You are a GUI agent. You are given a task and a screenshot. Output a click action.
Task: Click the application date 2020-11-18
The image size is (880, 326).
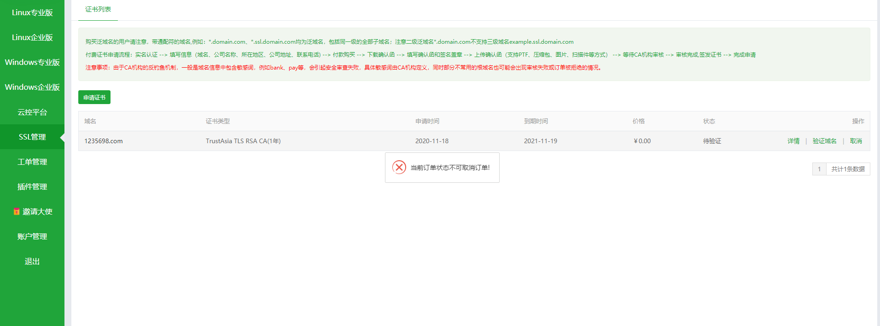[432, 141]
